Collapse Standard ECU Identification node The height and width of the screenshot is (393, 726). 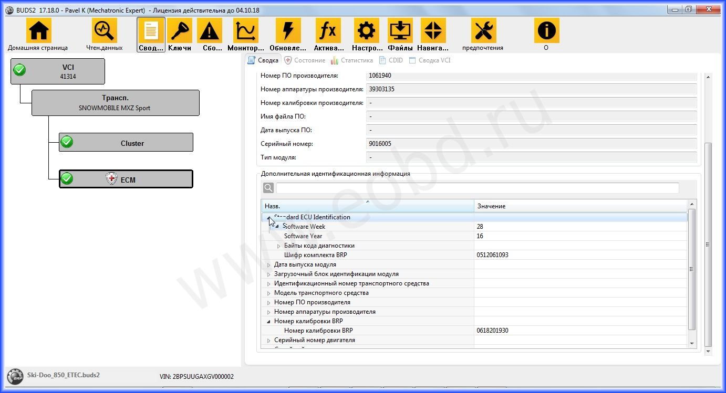pos(268,217)
